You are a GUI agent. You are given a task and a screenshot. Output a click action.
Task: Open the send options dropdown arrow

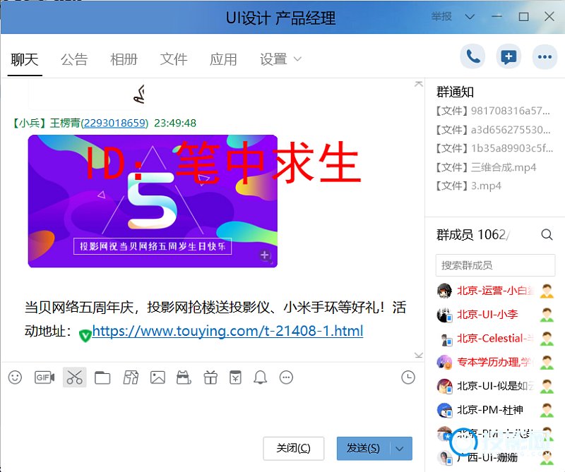[x=400, y=449]
